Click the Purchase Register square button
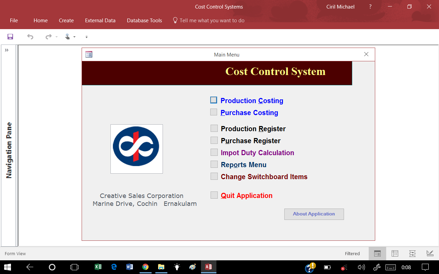This screenshot has width=439, height=274. (x=214, y=140)
